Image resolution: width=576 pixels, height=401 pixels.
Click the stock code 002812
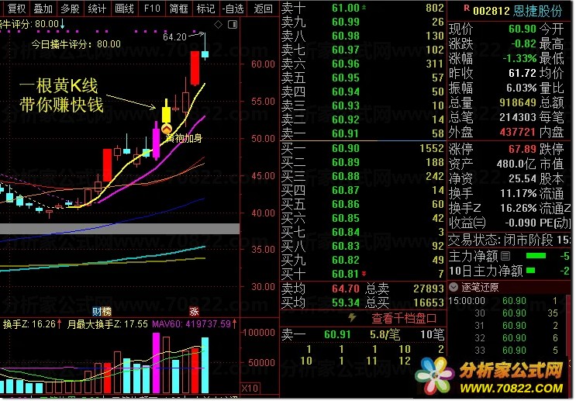point(491,11)
